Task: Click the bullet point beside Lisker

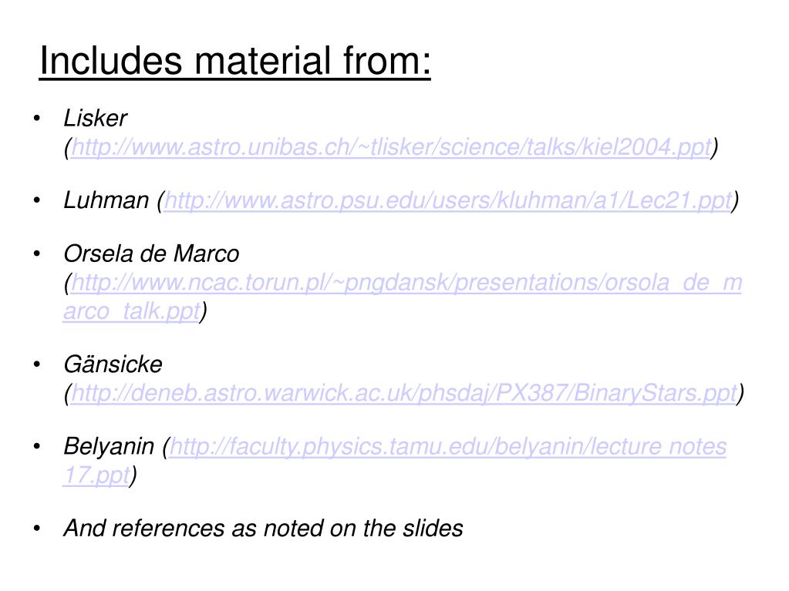Action: (37, 119)
